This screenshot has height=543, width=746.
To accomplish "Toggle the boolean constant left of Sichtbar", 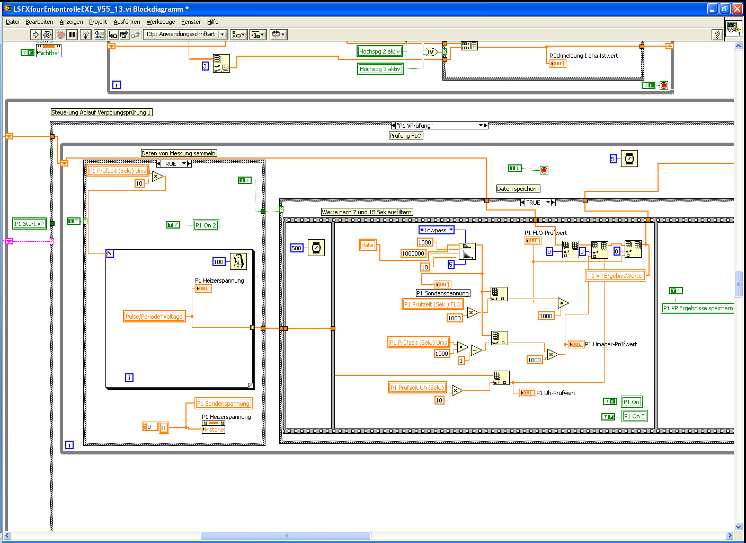I will (x=28, y=52).
